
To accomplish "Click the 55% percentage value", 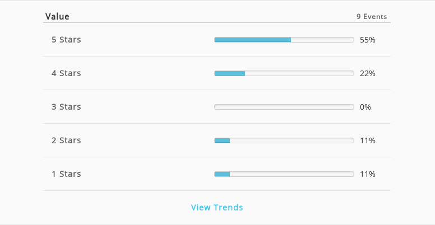I will click(368, 40).
